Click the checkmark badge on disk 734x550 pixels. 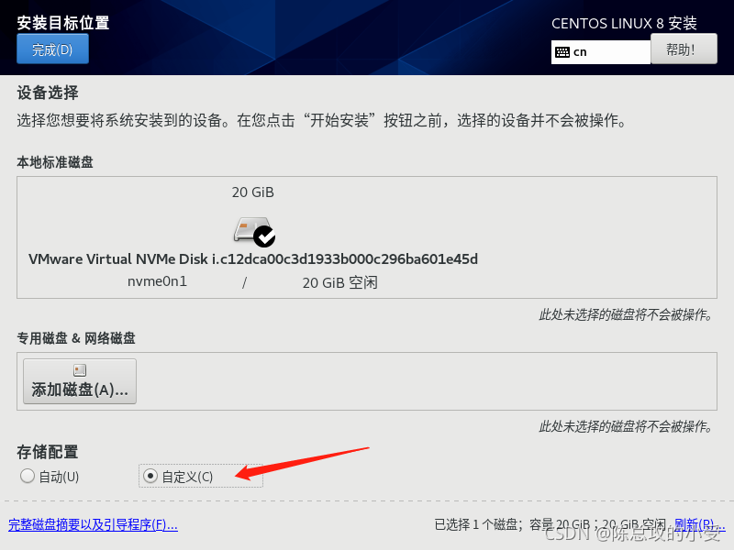pyautogui.click(x=264, y=236)
